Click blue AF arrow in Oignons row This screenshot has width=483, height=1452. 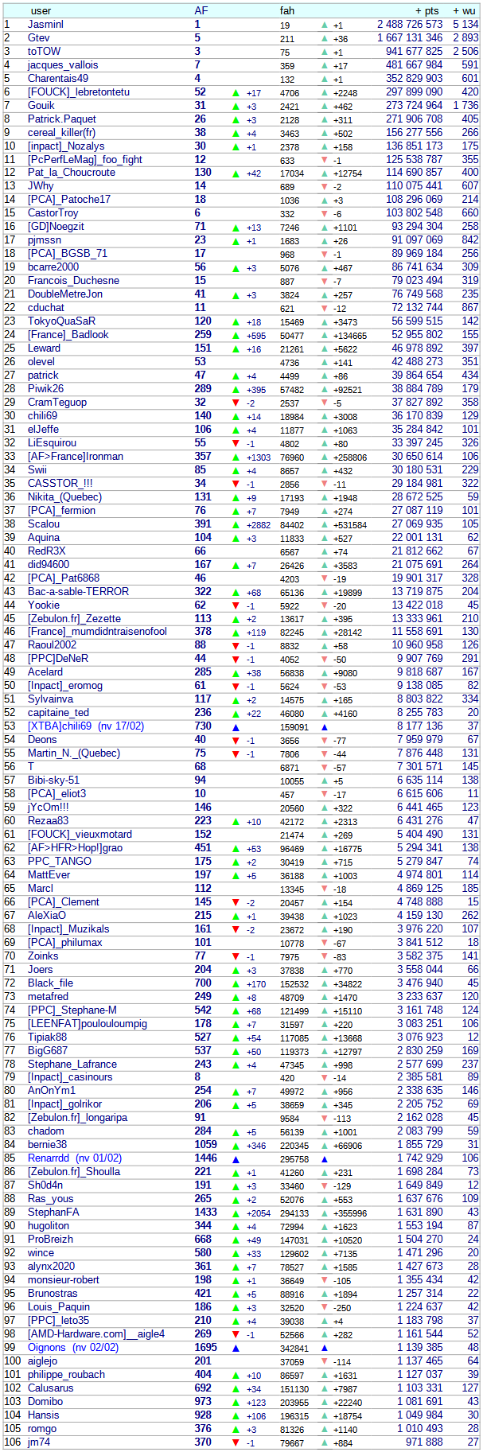[x=236, y=1348]
